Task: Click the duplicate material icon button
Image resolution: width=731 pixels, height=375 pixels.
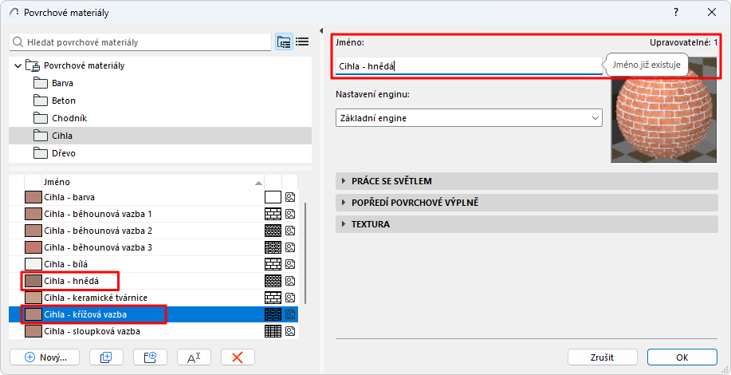Action: pos(106,357)
